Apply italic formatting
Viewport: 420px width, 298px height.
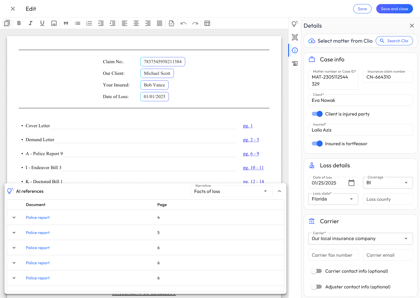tap(31, 23)
